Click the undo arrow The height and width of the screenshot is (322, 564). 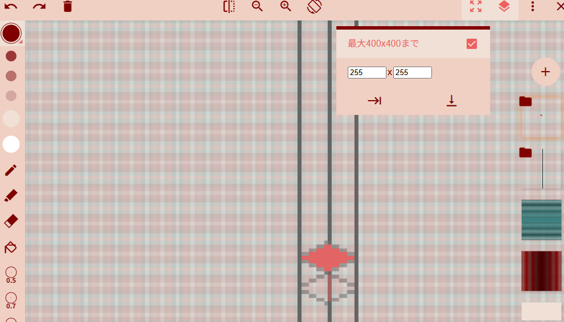[11, 7]
